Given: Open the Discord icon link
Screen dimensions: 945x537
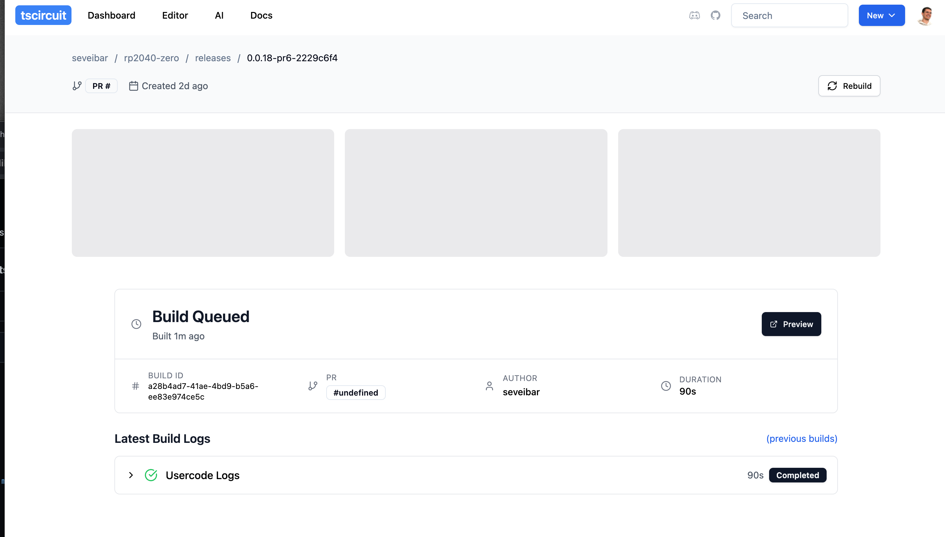Looking at the screenshot, I should coord(694,16).
